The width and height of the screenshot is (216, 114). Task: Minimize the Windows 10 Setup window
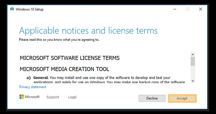click(x=175, y=9)
